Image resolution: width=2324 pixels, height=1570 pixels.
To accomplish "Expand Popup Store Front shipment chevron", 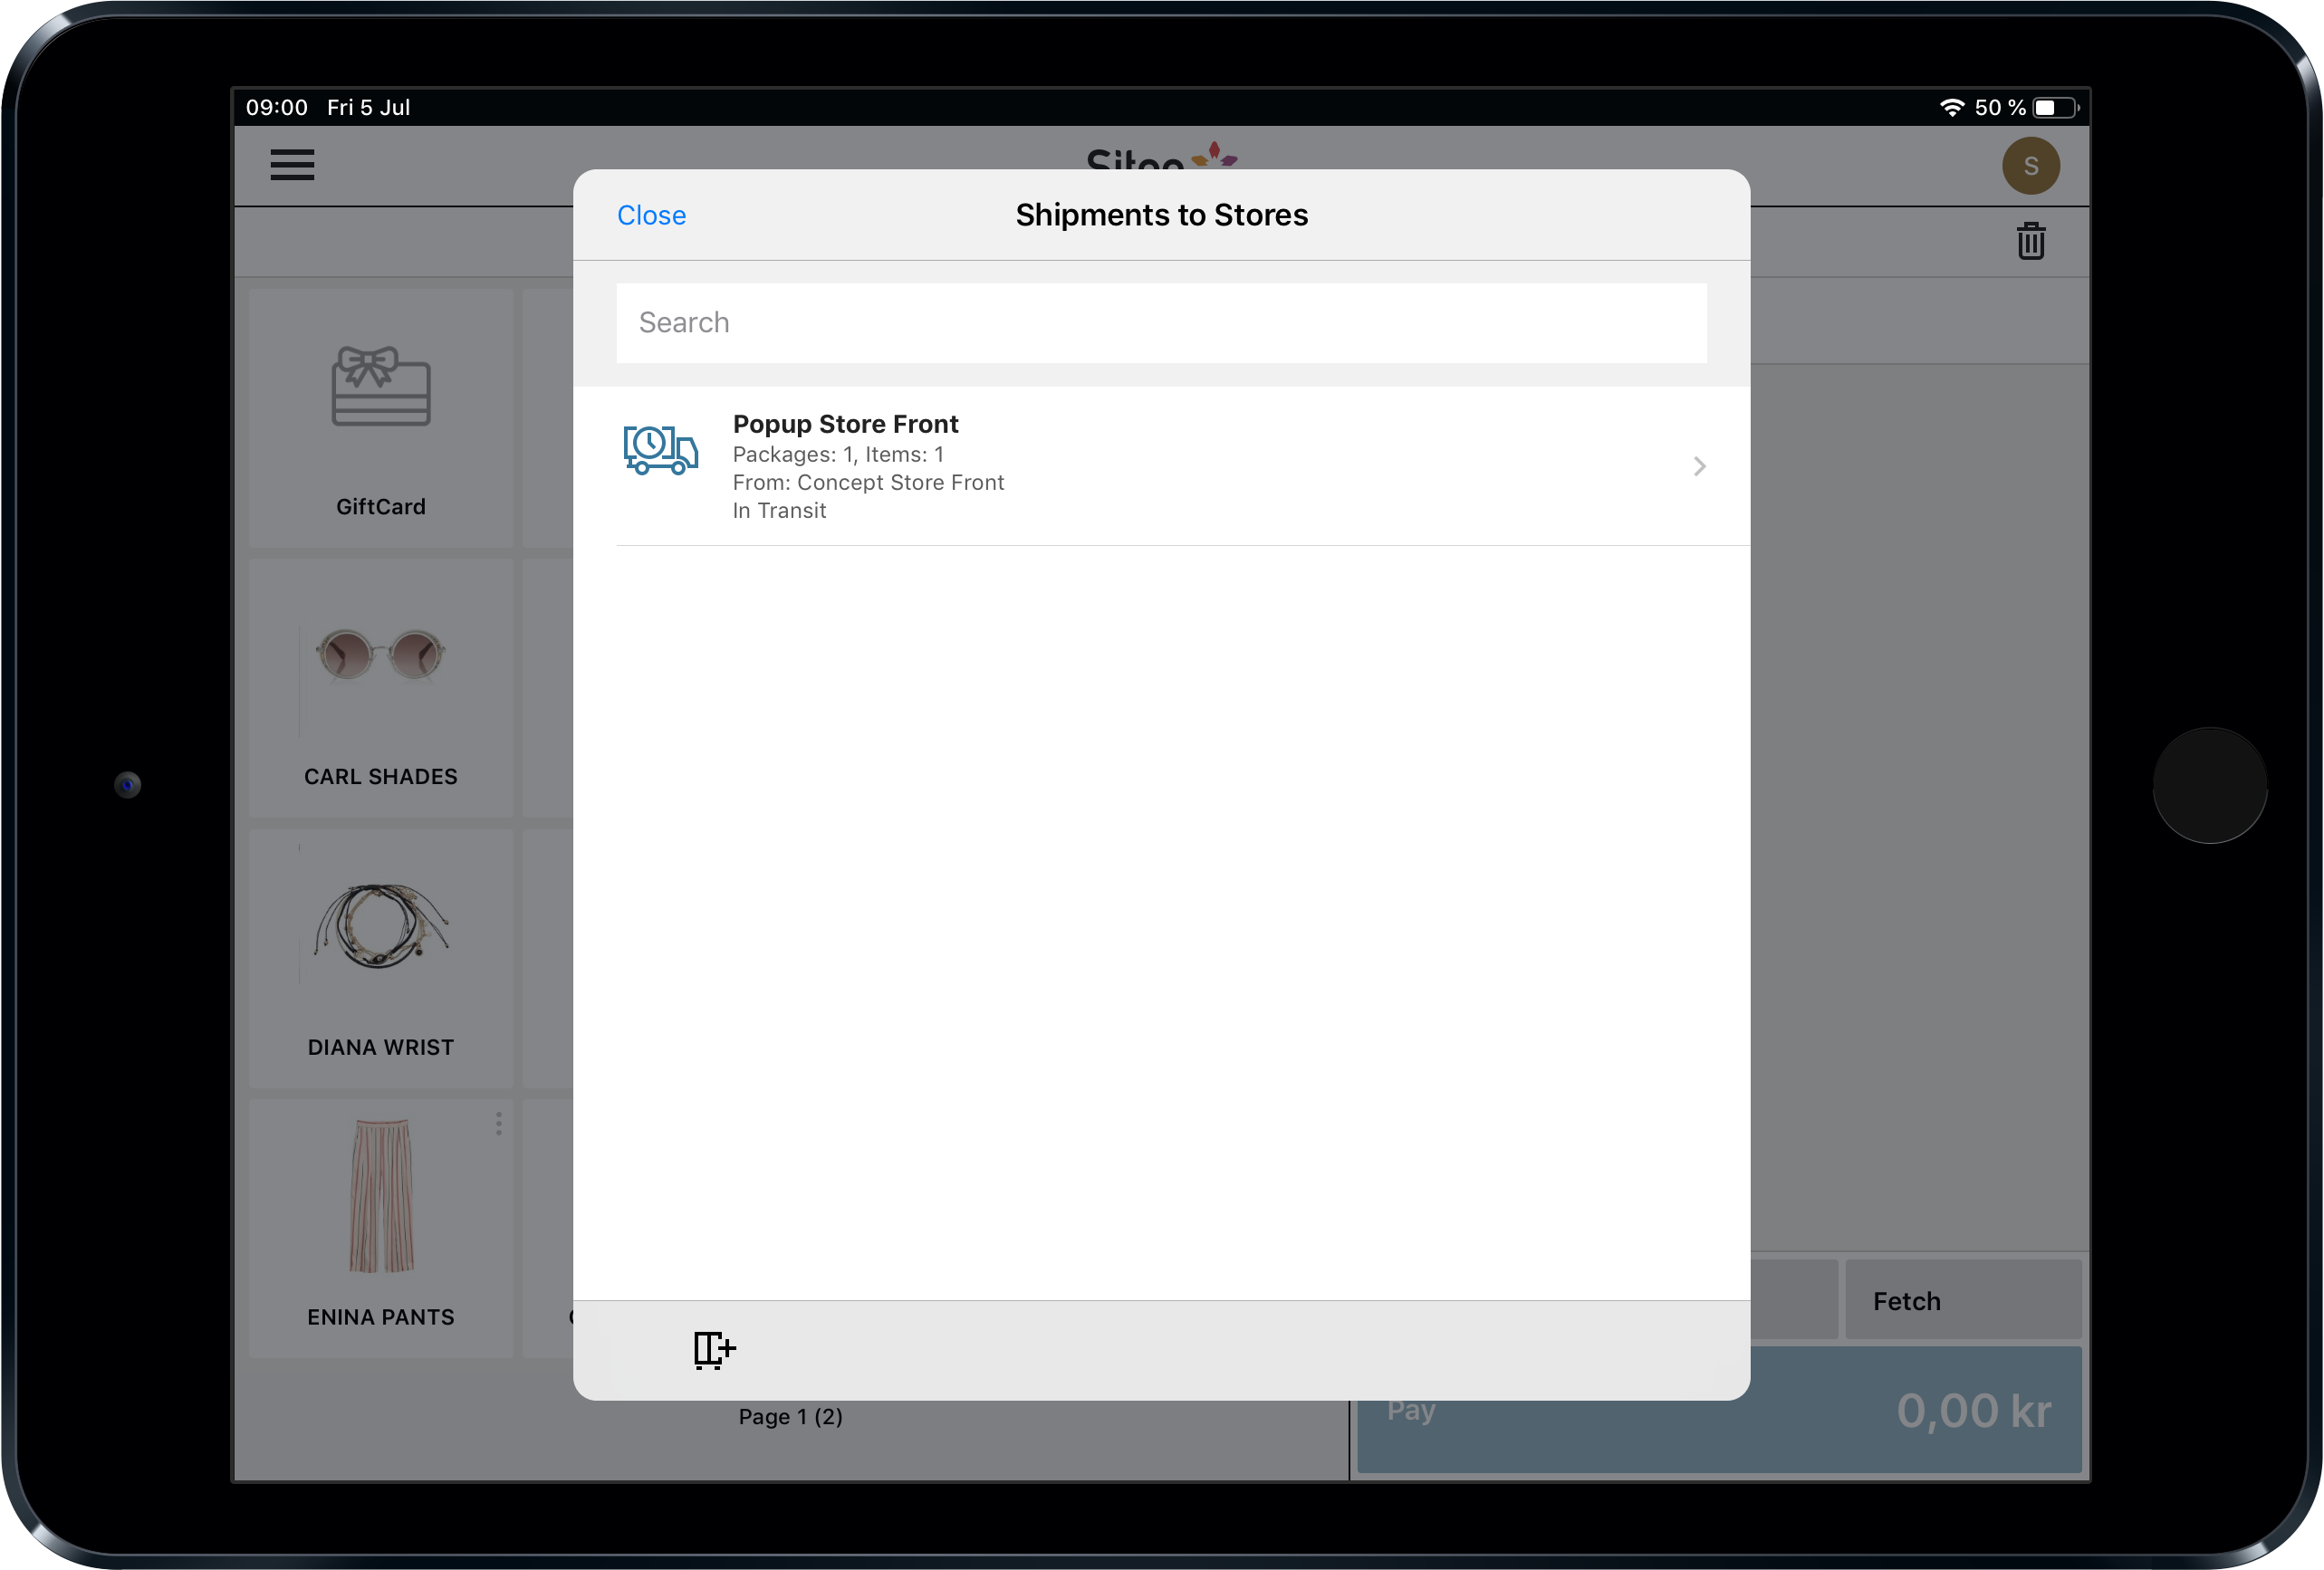I will (1699, 467).
